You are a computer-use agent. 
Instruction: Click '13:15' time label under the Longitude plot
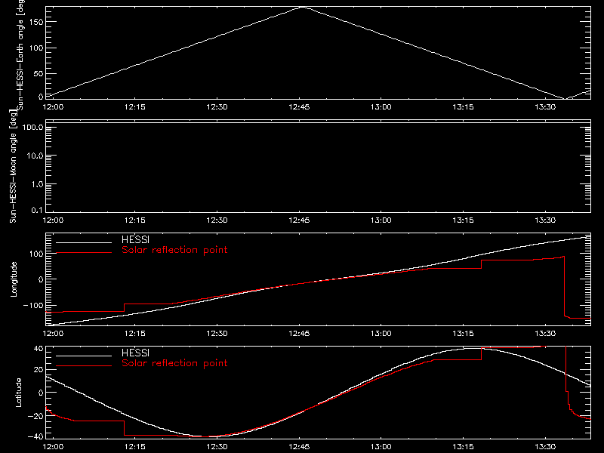coord(463,334)
